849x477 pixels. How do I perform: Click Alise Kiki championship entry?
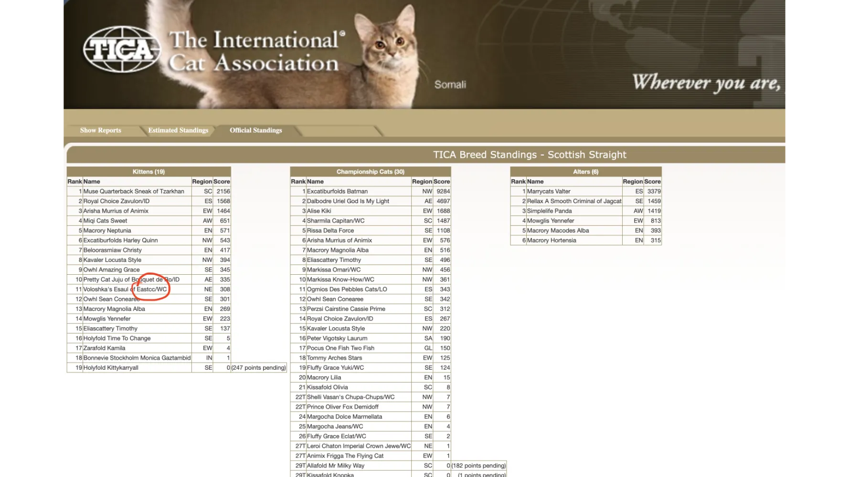pyautogui.click(x=319, y=211)
